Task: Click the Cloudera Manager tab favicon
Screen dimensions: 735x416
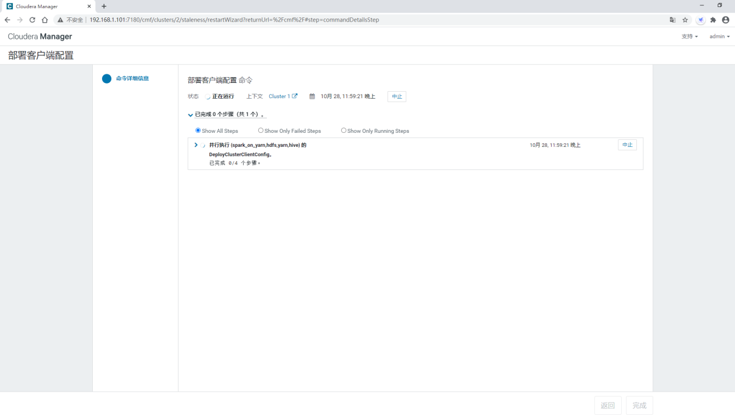Action: (x=10, y=6)
